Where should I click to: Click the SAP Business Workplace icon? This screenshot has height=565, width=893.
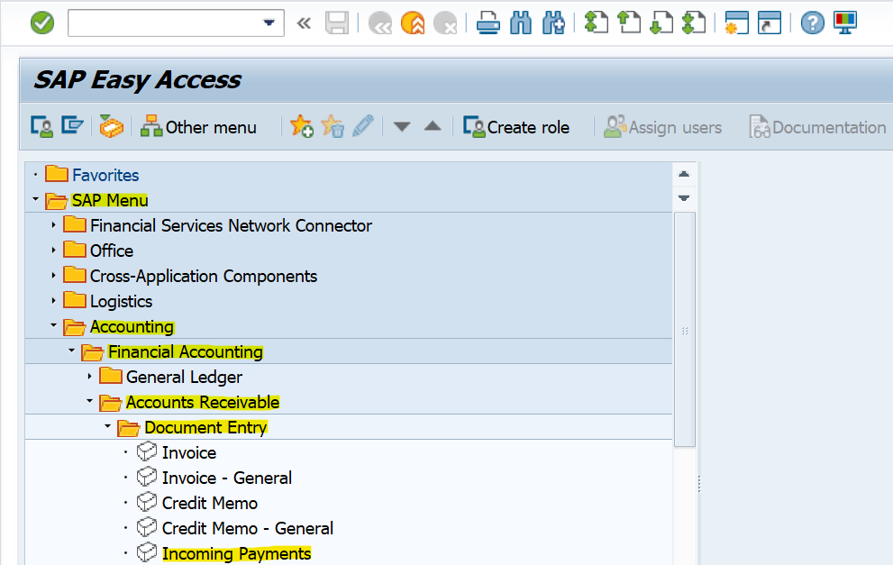[x=111, y=126]
